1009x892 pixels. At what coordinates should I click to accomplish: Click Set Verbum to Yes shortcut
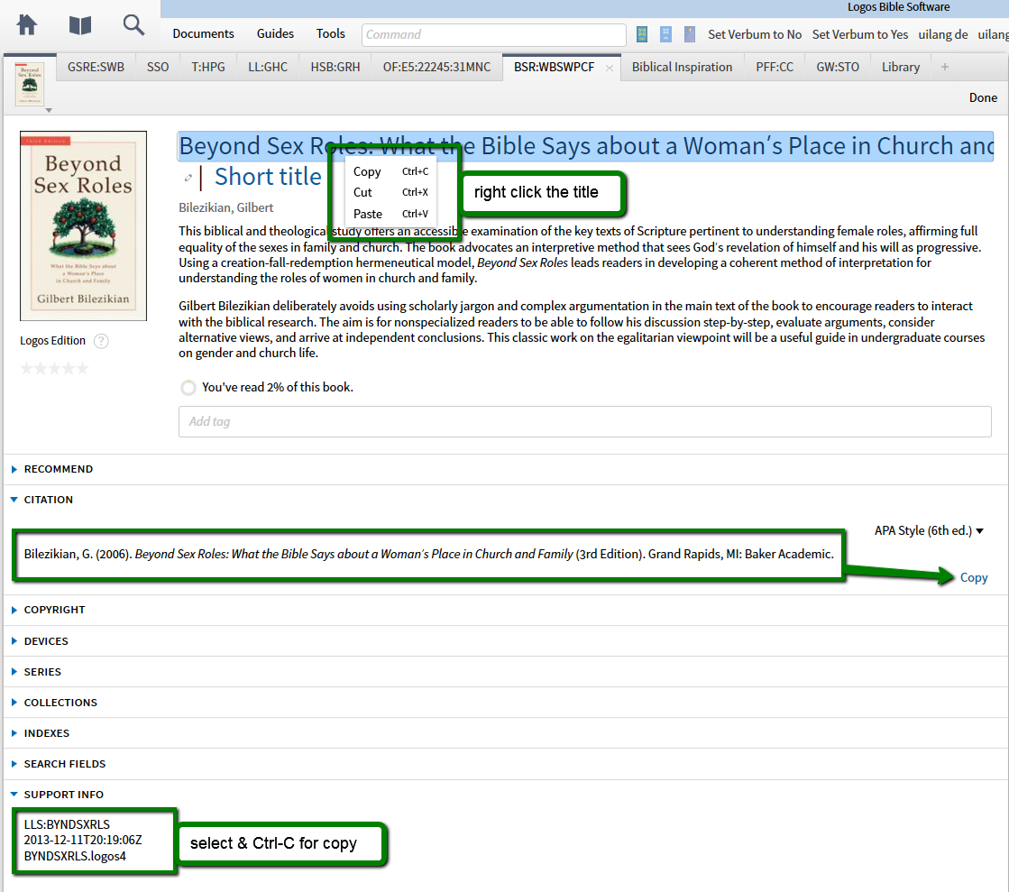click(x=860, y=34)
